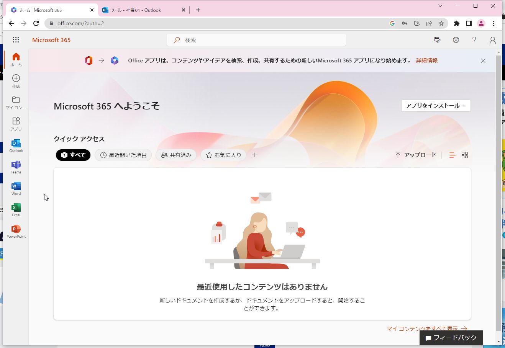505x348 pixels.
Task: Launch Teams from the sidebar
Action: pyautogui.click(x=16, y=167)
